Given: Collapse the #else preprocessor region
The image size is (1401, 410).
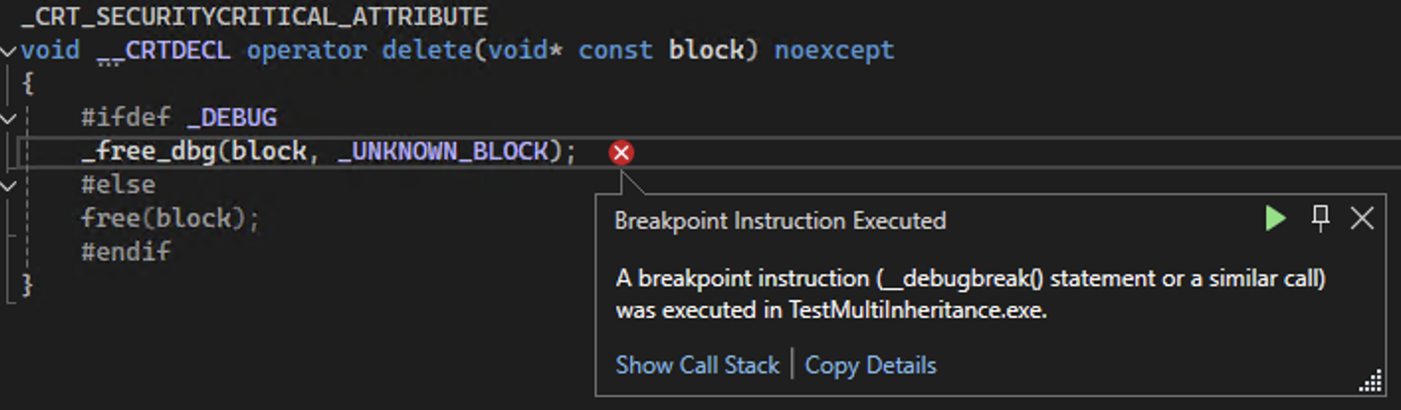Looking at the screenshot, I should pos(9,185).
